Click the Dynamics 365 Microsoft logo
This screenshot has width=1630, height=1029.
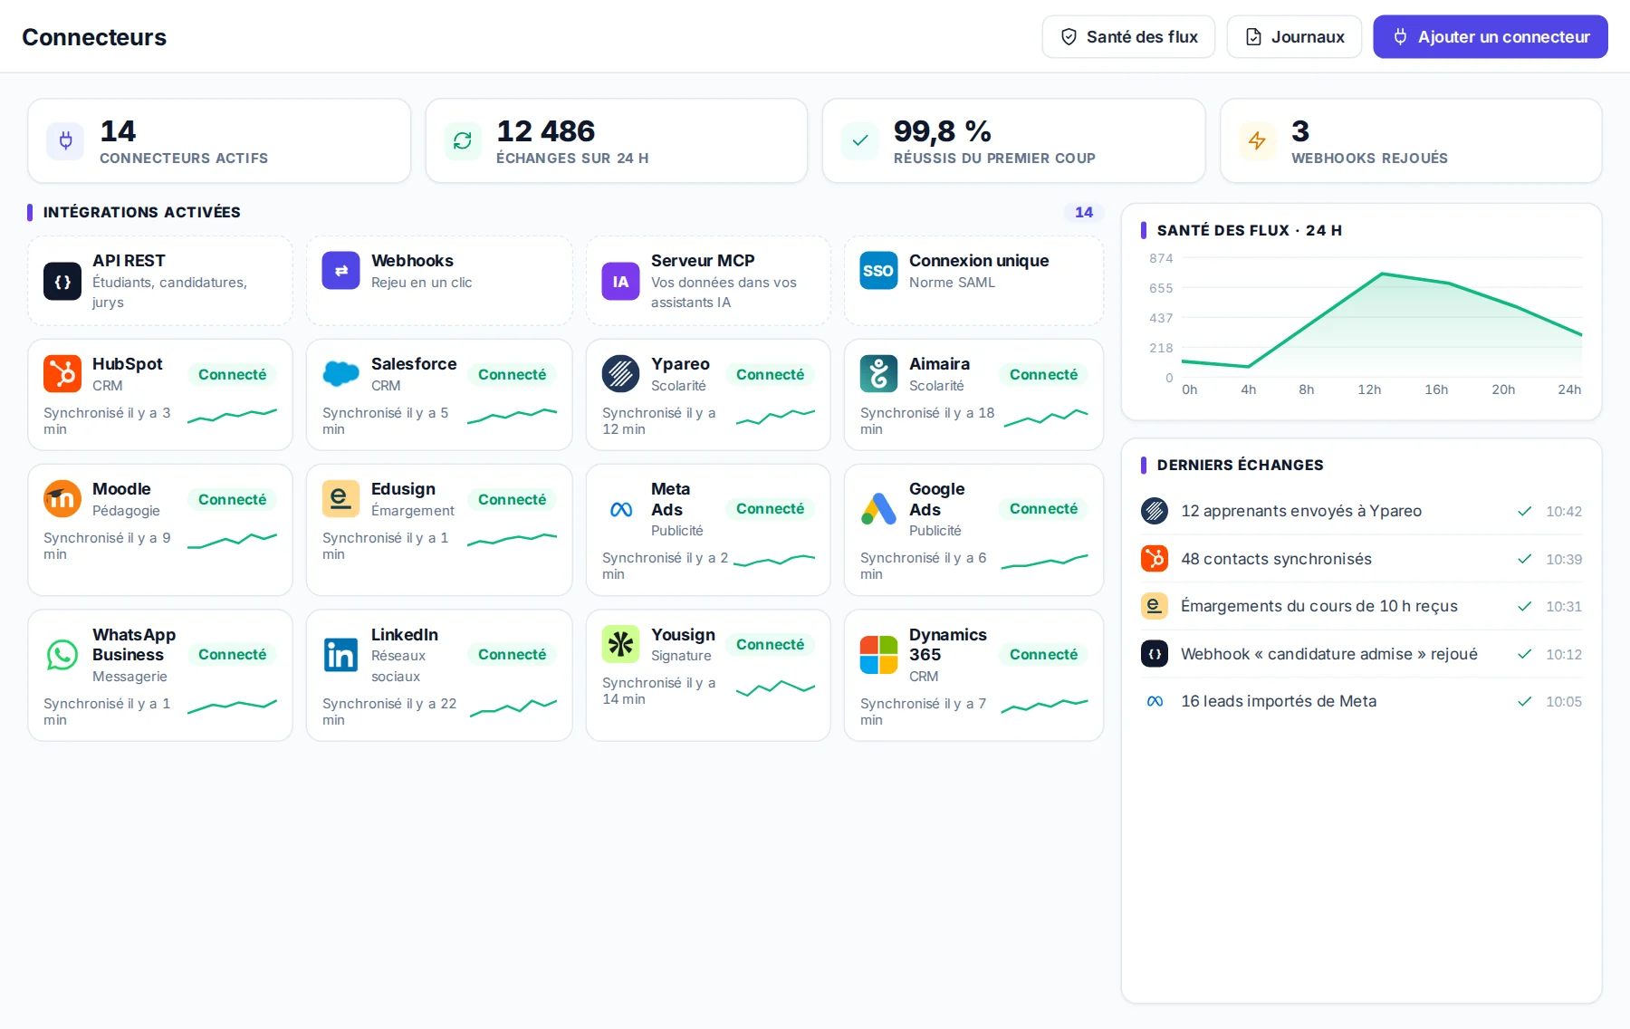879,655
